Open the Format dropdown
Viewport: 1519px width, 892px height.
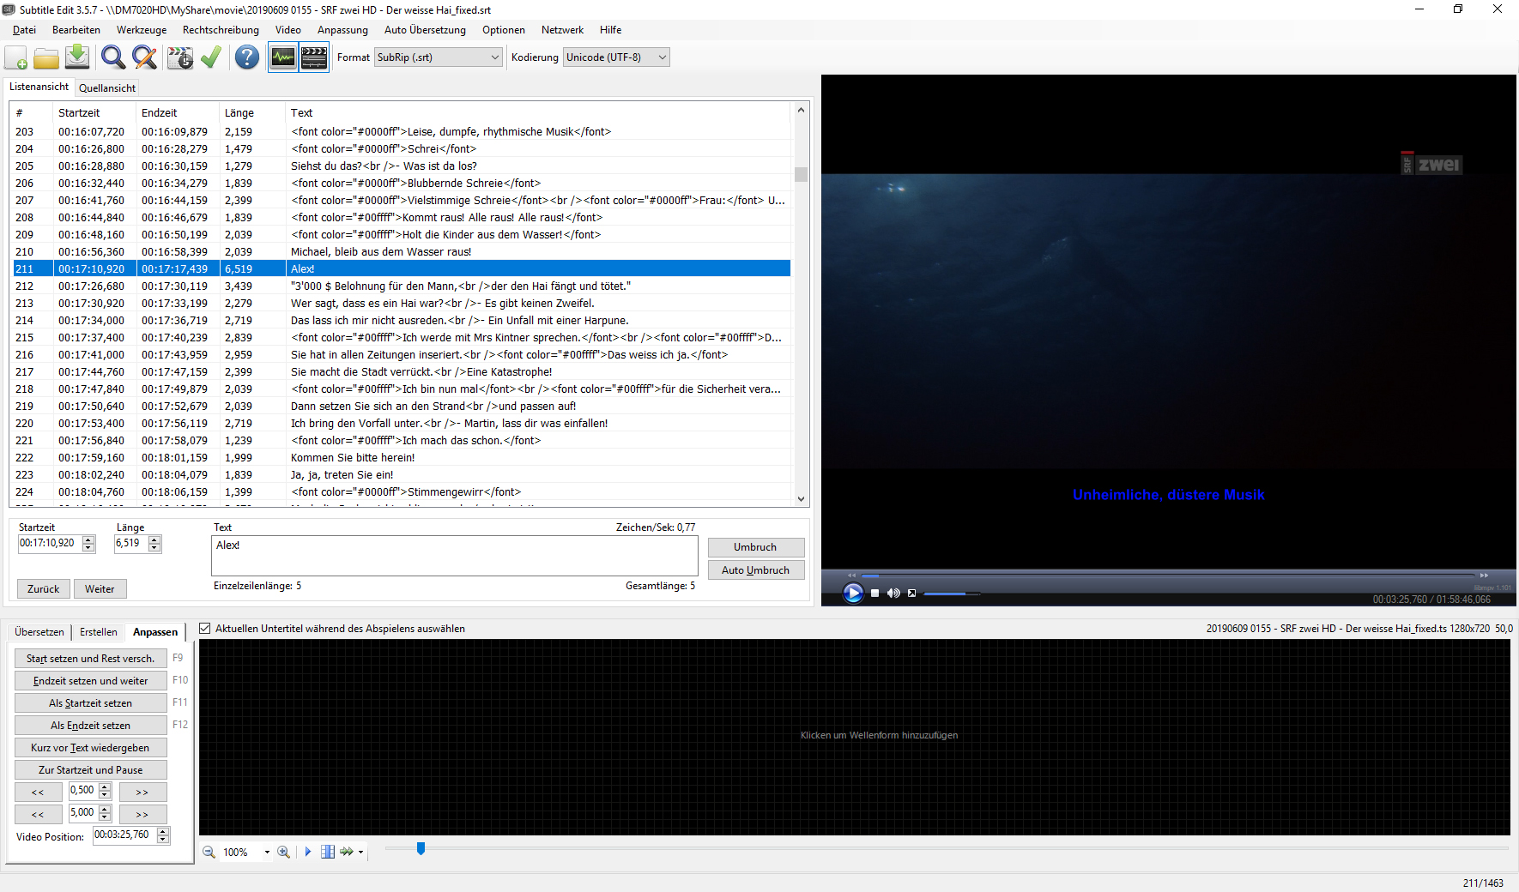[438, 57]
